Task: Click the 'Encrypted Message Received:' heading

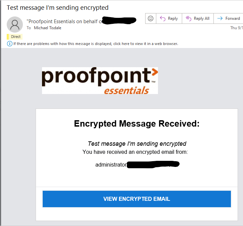Action: coord(136,124)
